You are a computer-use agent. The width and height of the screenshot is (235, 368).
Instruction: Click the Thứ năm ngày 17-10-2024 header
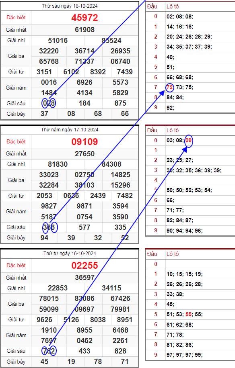[x=70, y=130]
